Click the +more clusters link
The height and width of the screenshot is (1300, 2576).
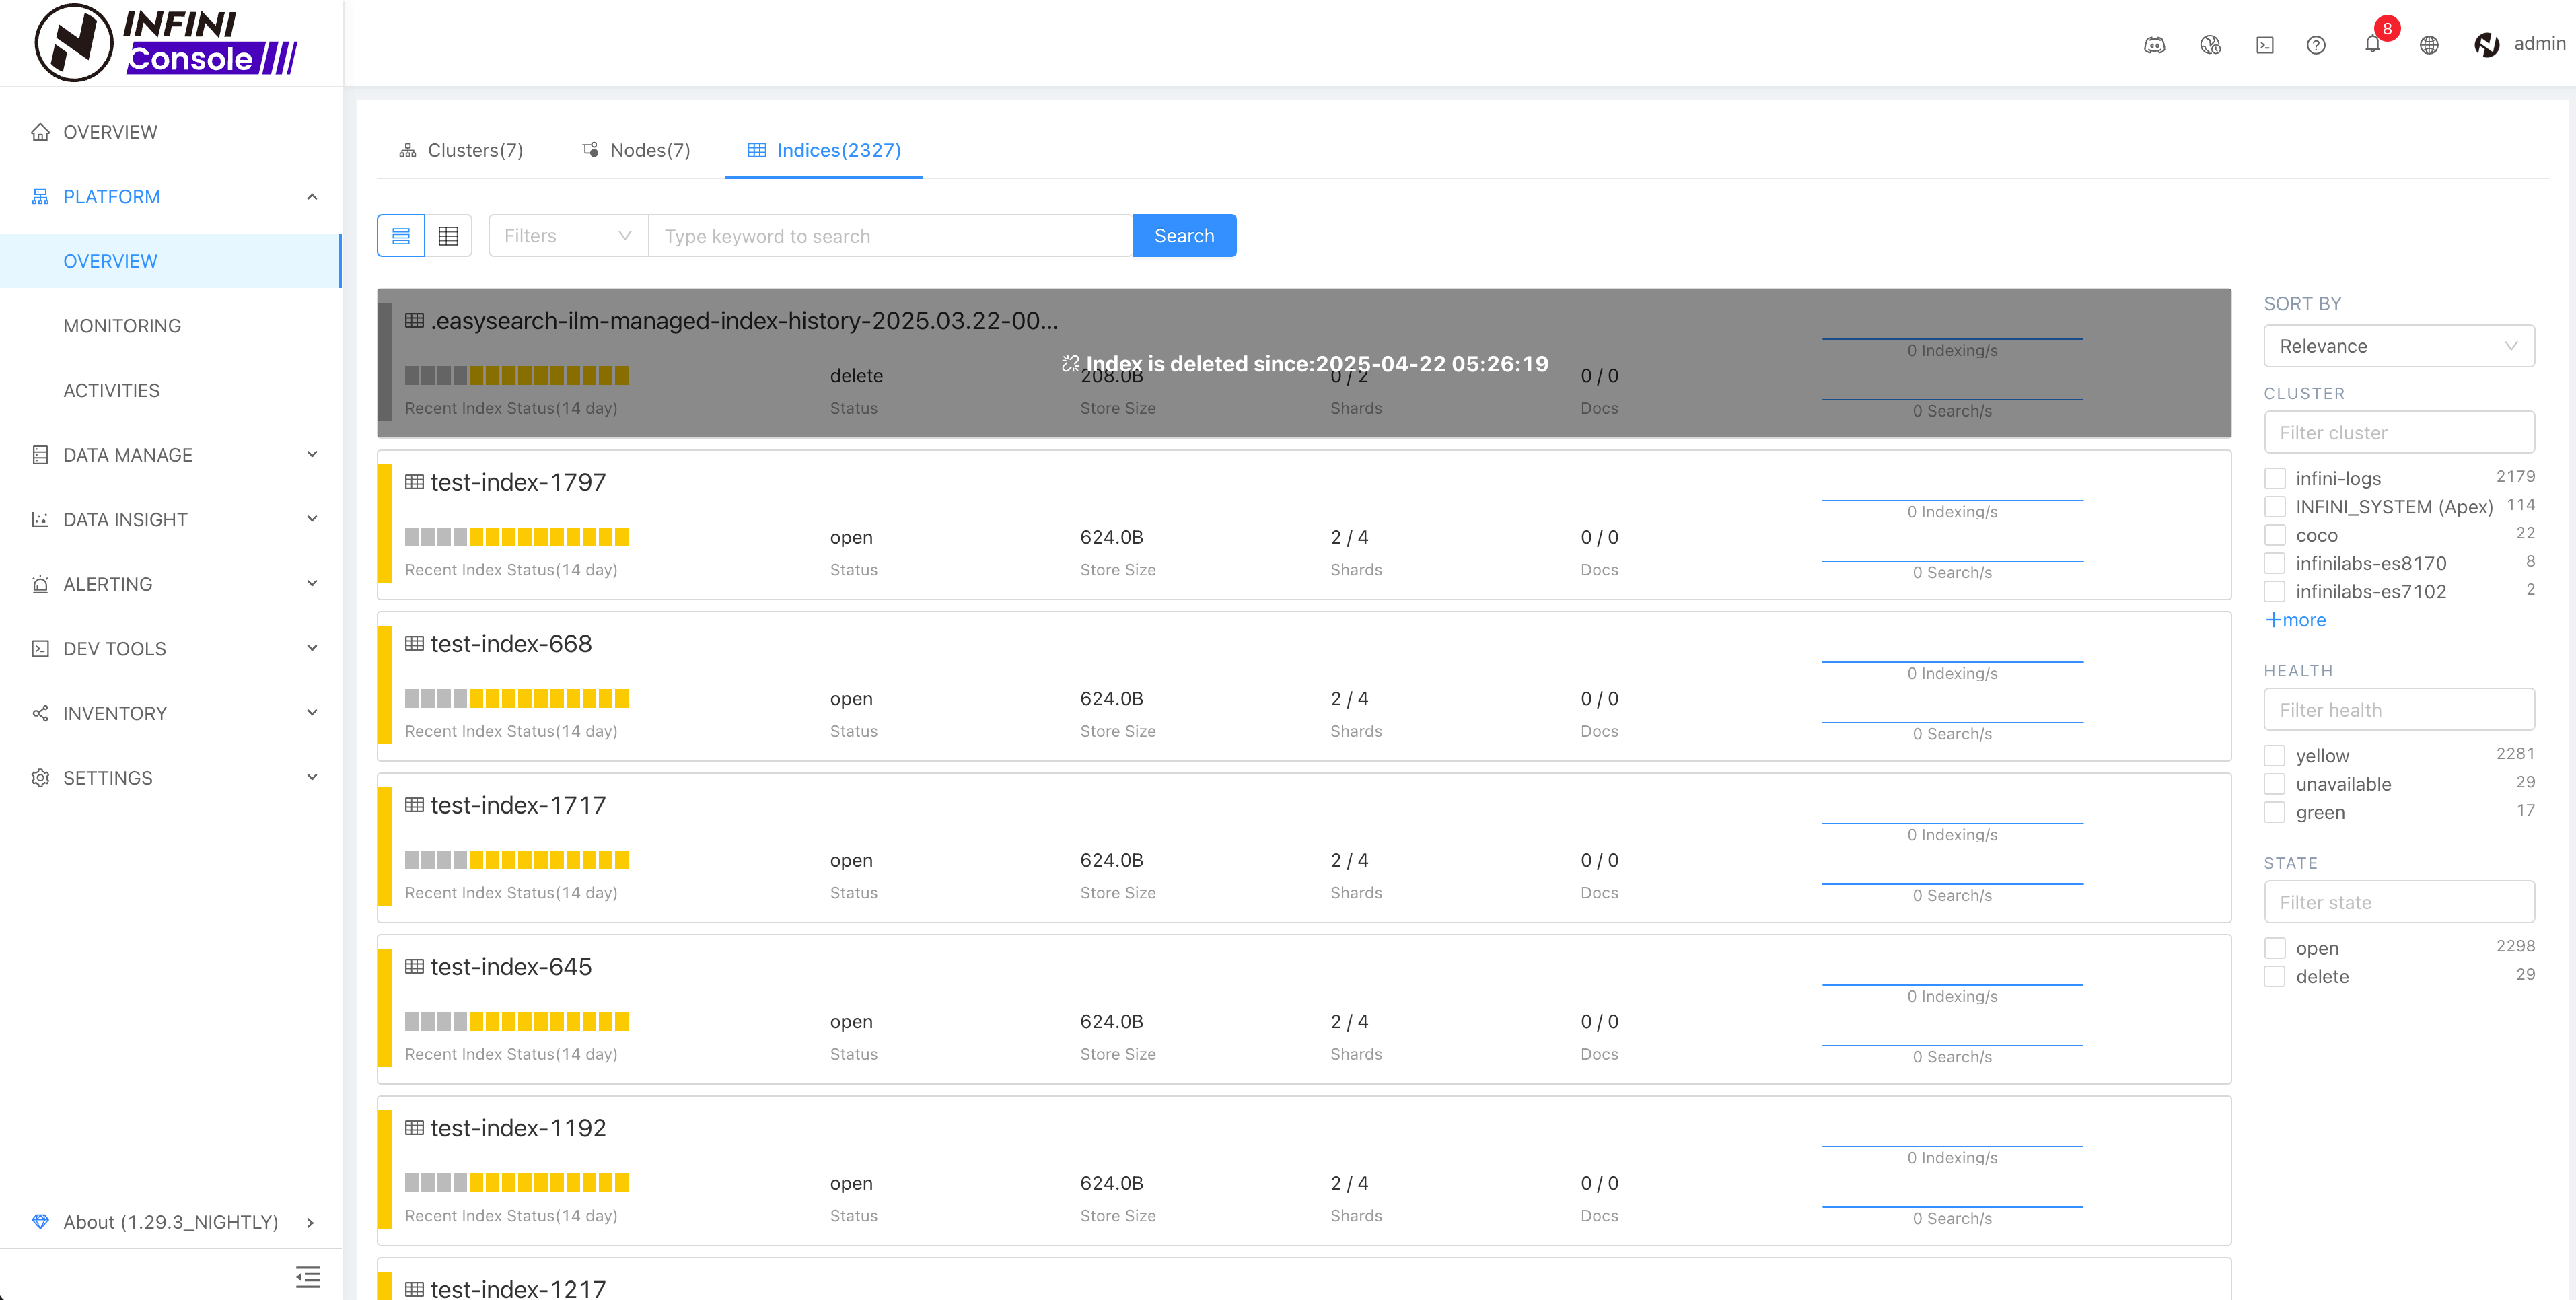[2296, 620]
